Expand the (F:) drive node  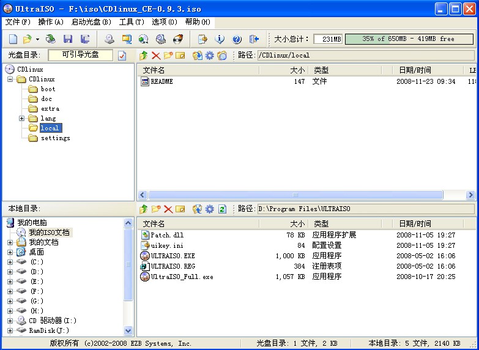(10, 292)
